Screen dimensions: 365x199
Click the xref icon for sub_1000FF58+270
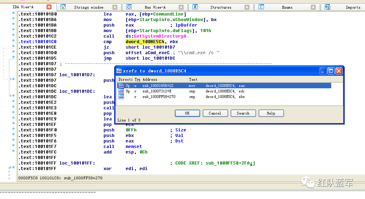pyautogui.click(x=121, y=97)
